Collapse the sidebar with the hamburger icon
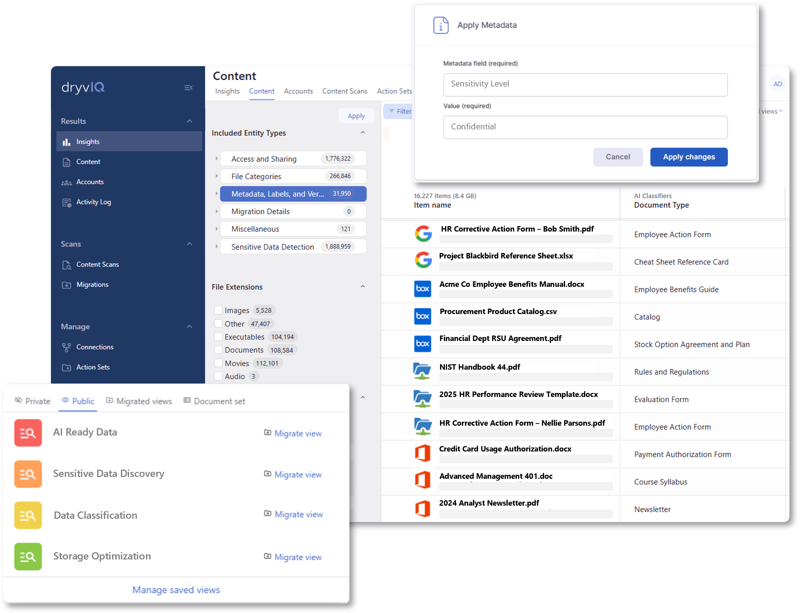The image size is (800, 614). (188, 88)
